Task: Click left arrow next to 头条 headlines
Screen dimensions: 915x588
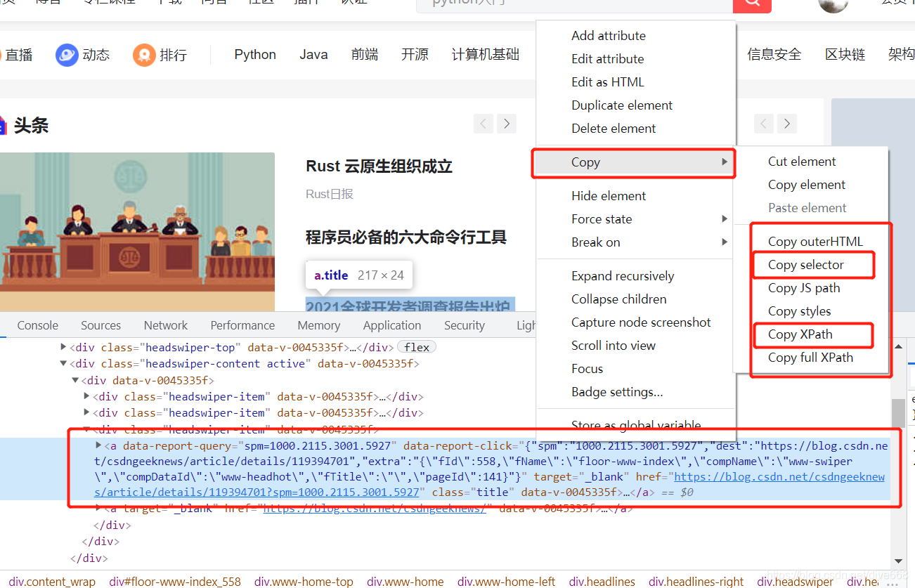Action: click(484, 124)
